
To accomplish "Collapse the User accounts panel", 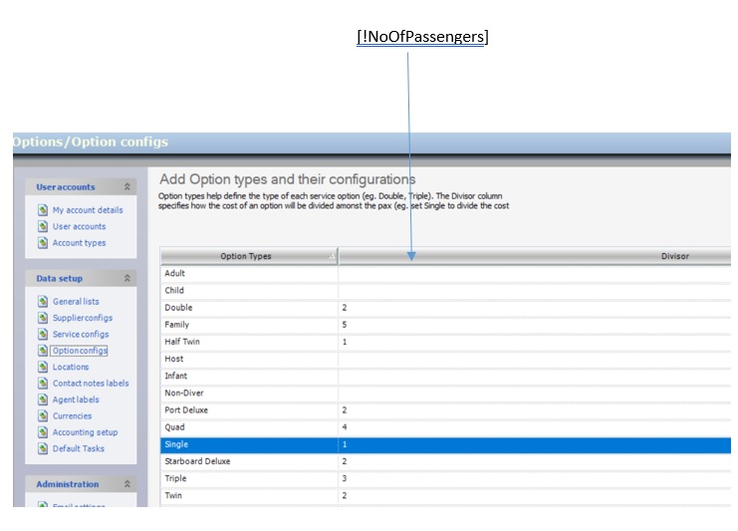I will pyautogui.click(x=126, y=186).
